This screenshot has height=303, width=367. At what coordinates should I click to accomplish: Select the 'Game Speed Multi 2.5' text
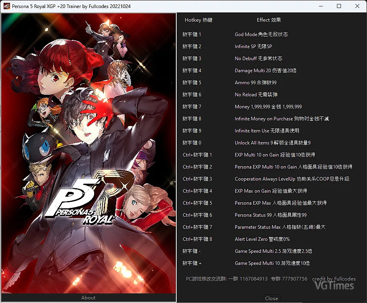[273, 251]
